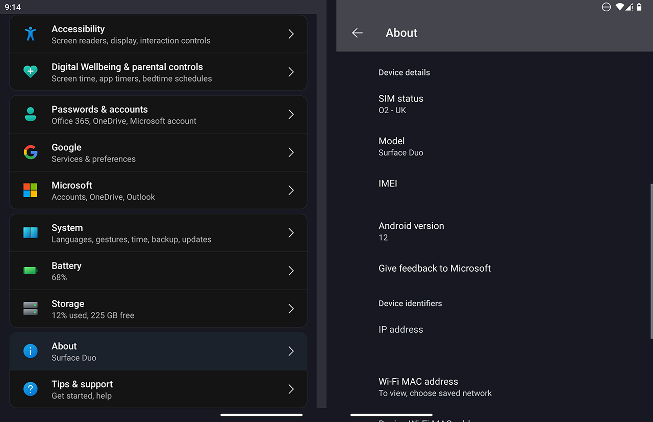Select the Passwords & accounts label
The height and width of the screenshot is (422, 653).
coord(99,109)
